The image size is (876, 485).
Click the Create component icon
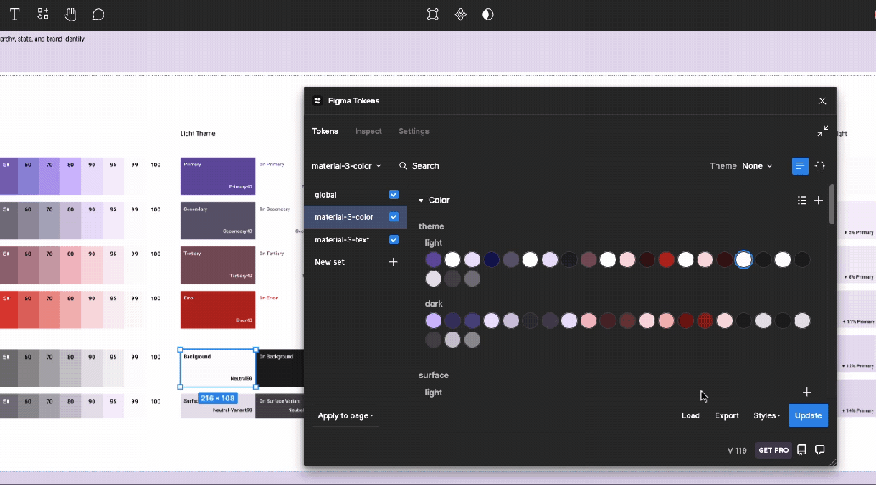pos(460,14)
